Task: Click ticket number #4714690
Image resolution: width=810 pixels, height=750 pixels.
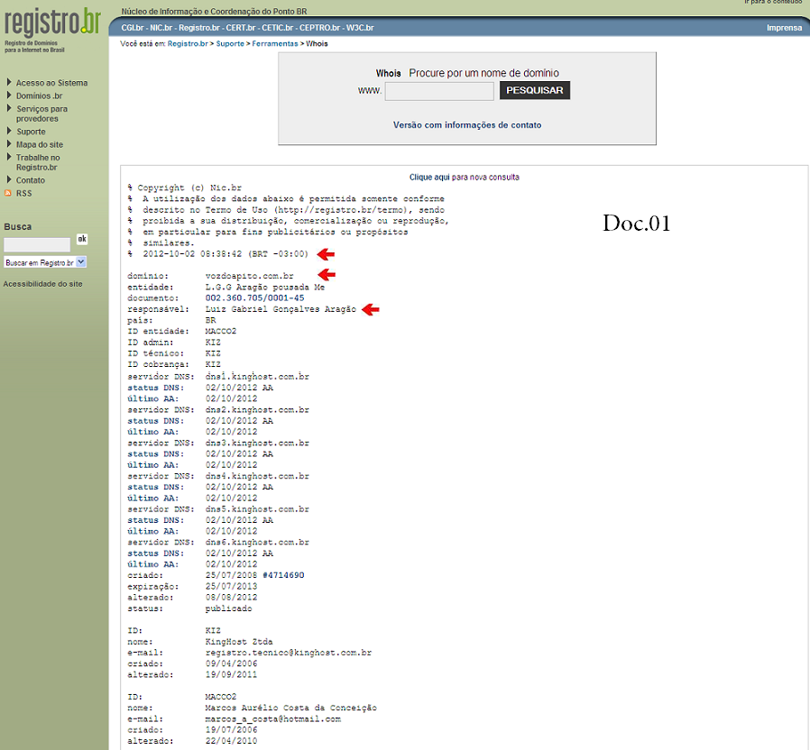Action: point(283,575)
